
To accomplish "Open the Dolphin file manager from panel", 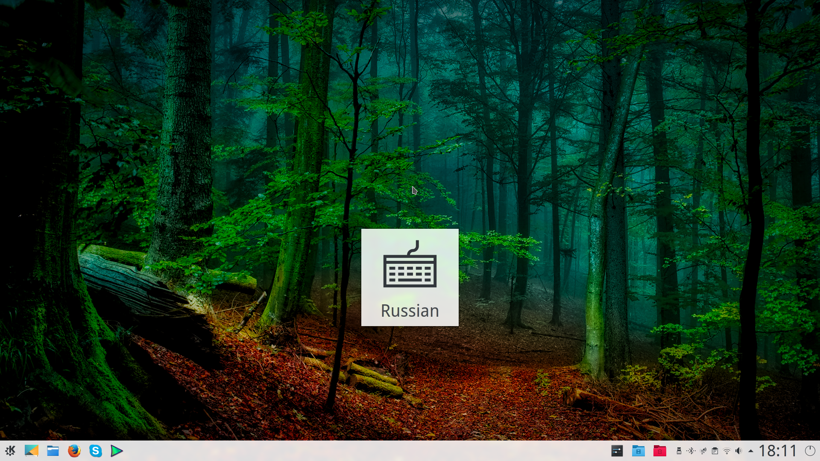I will point(53,451).
